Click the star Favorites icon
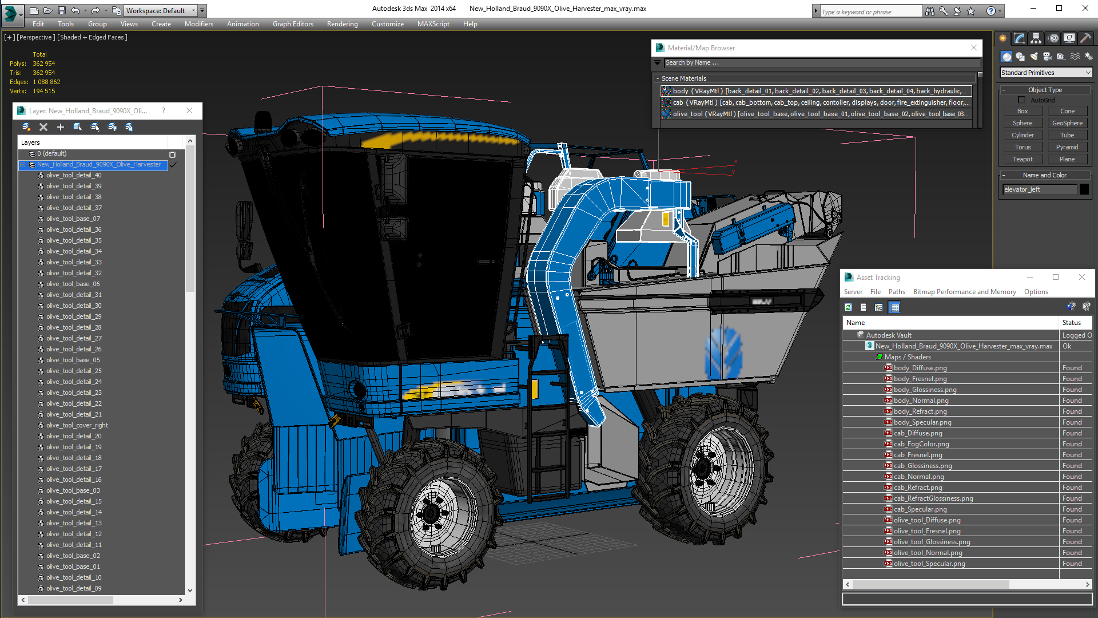The image size is (1098, 618). 971,11
